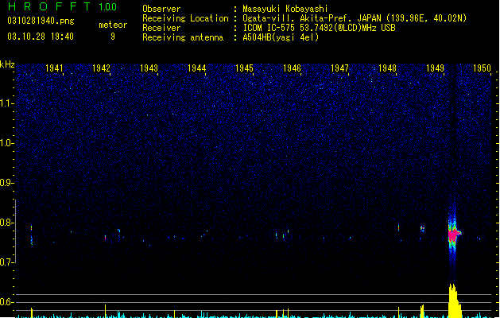Click the 1945 time axis label
Screen dimensions: 500x318
coord(244,68)
